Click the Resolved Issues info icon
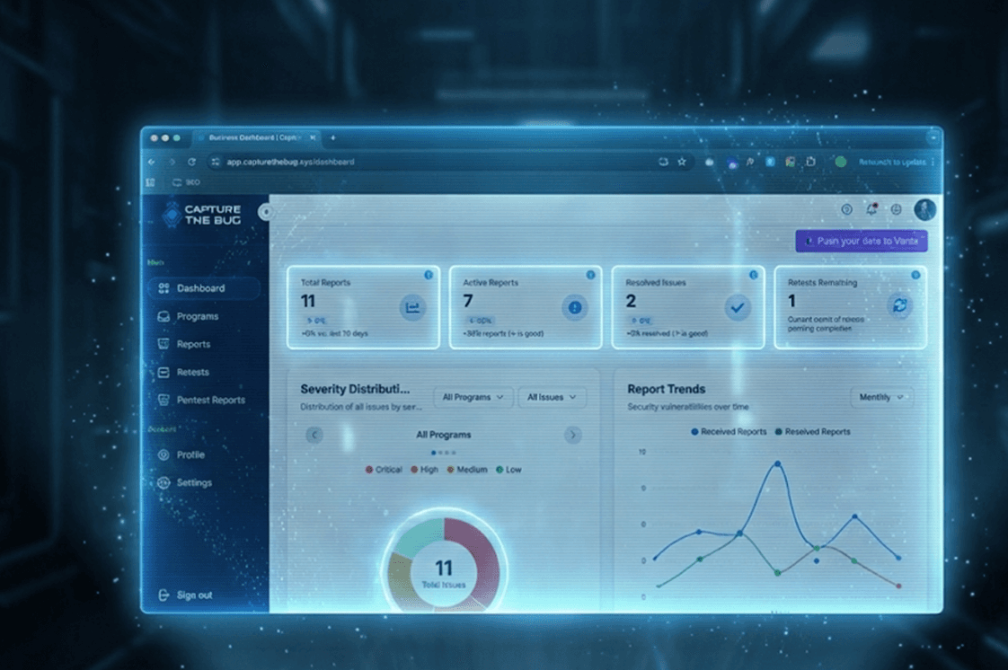The width and height of the screenshot is (1008, 670). 754,275
